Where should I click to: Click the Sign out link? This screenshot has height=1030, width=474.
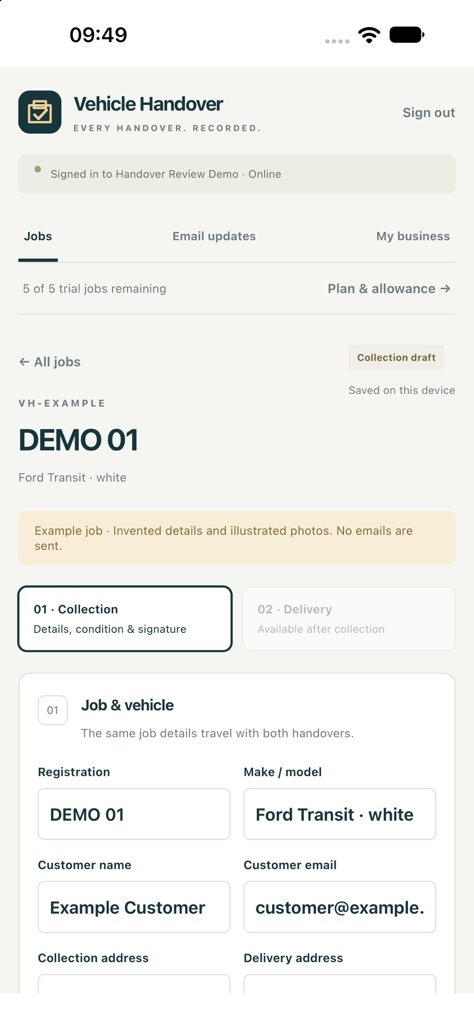(x=428, y=113)
